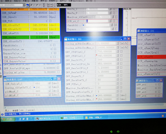Open the hardware taskbar window item
Screen dimensions: 166x134
[68, 118]
